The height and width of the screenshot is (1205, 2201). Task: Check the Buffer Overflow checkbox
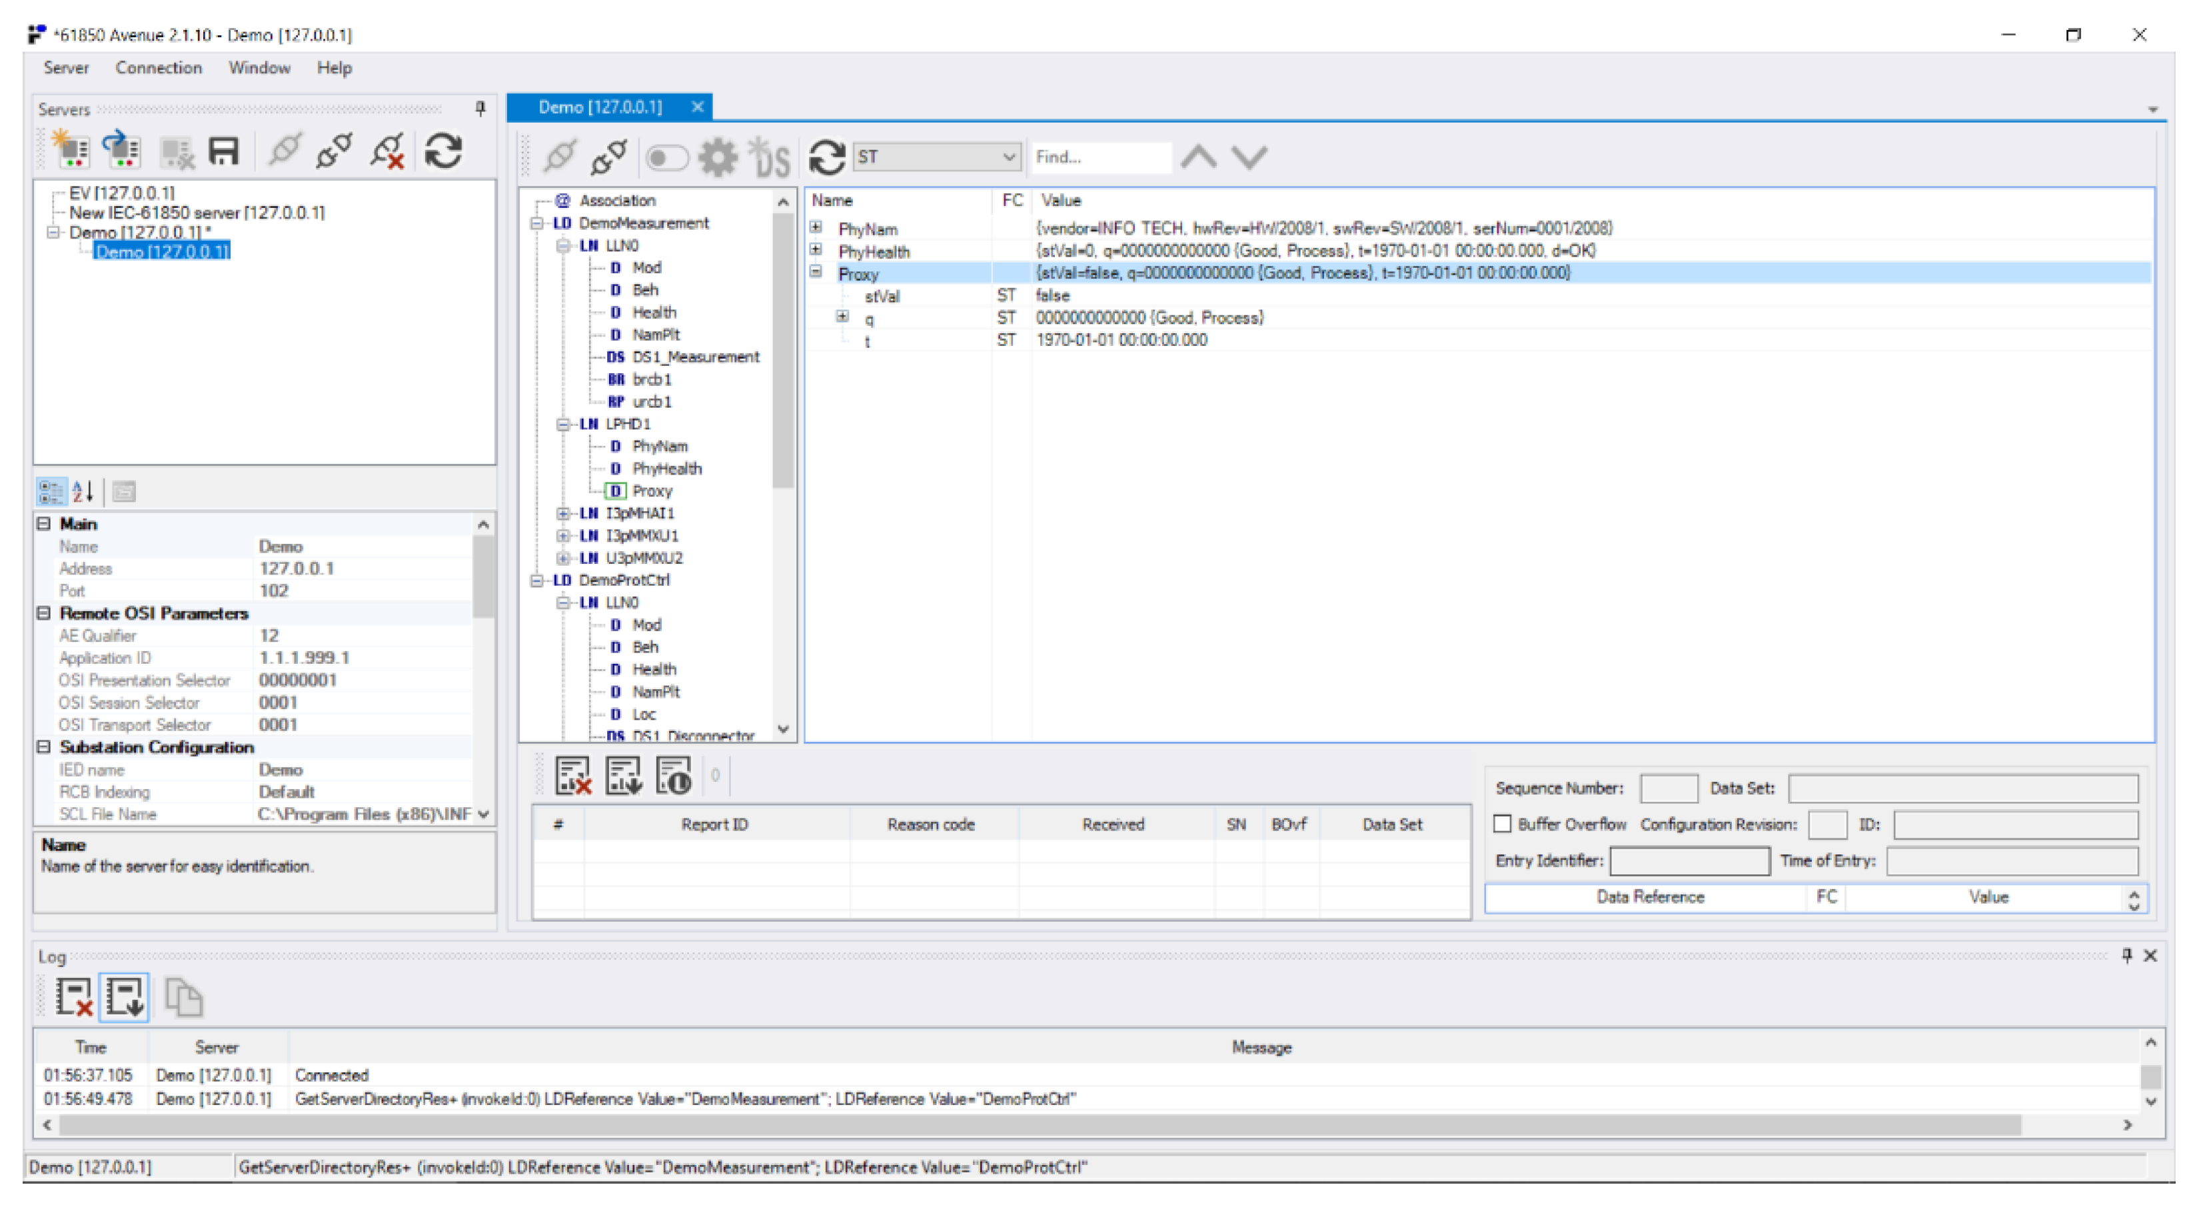1502,824
